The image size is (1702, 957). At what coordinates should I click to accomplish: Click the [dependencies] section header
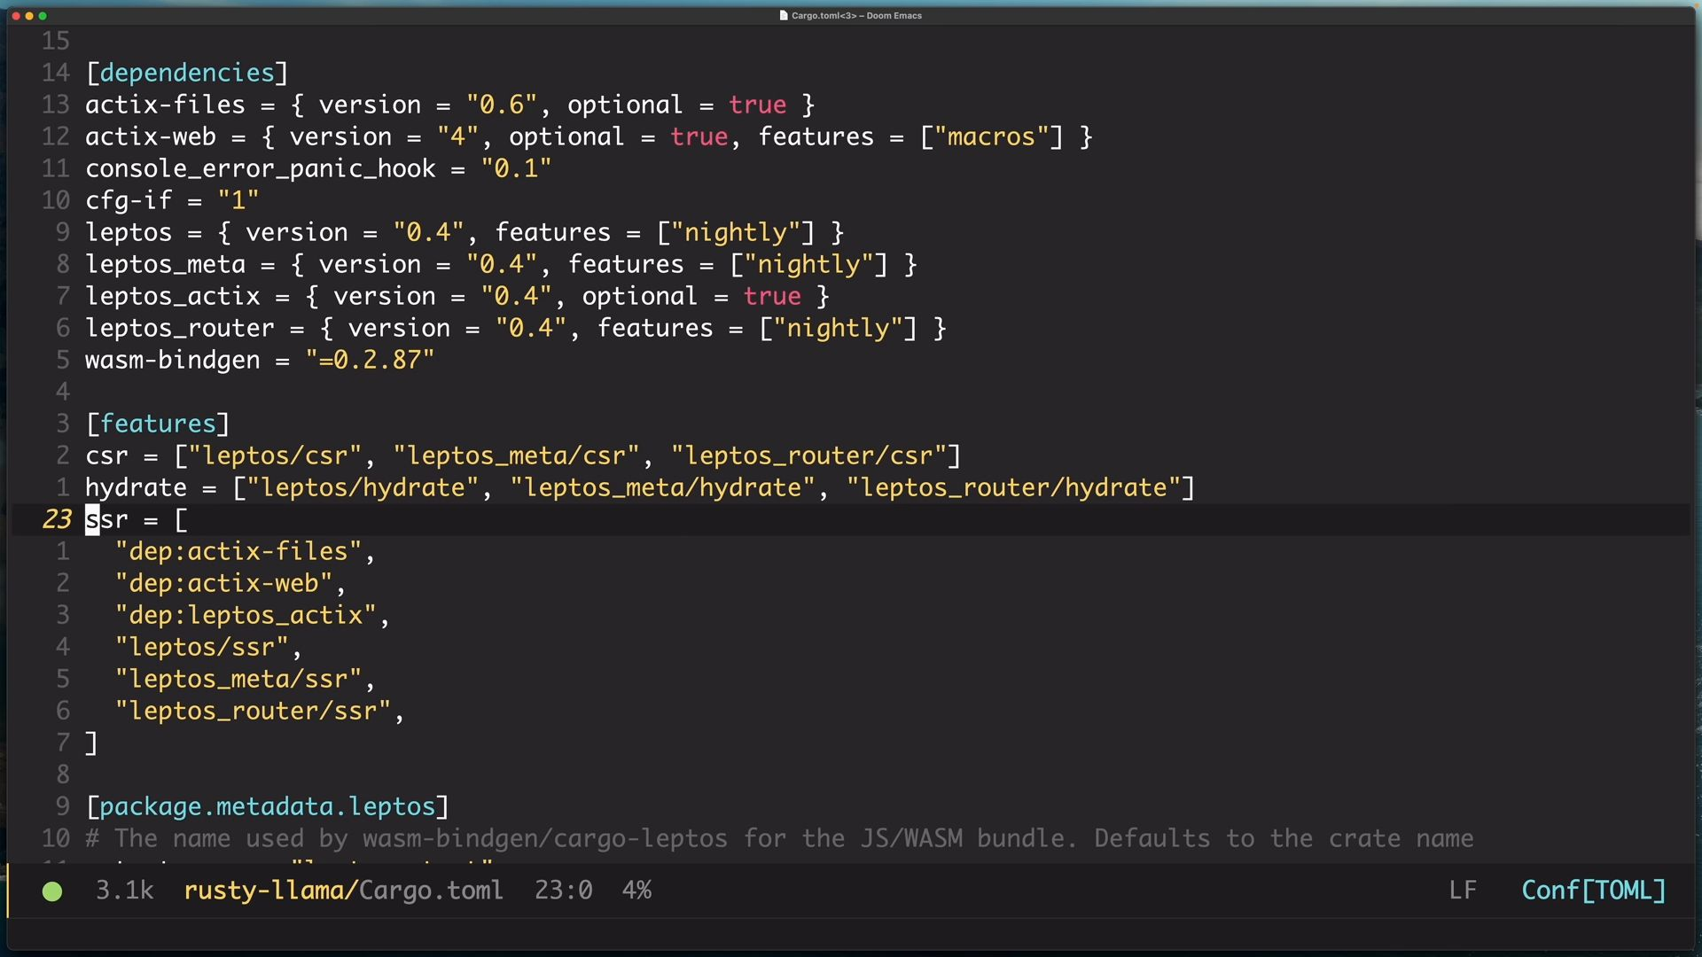click(186, 73)
